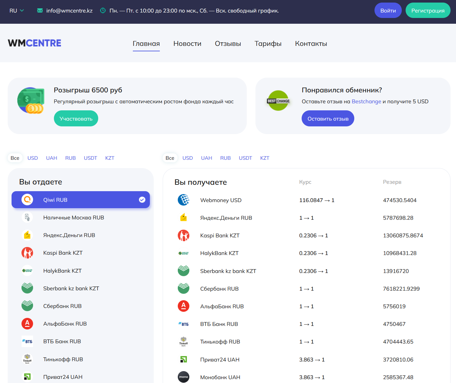Navigate to Тарифы
The width and height of the screenshot is (456, 383).
268,44
